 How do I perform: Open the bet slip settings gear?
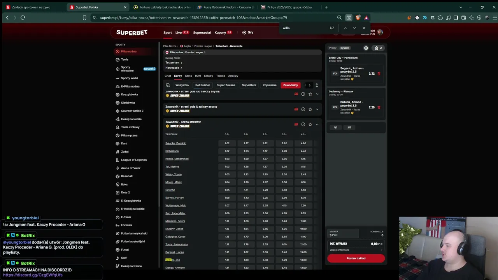pyautogui.click(x=366, y=48)
